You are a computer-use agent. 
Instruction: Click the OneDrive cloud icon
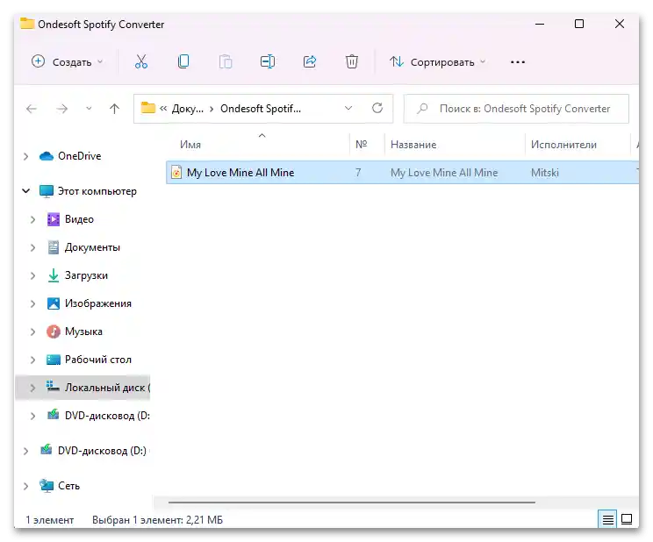47,156
